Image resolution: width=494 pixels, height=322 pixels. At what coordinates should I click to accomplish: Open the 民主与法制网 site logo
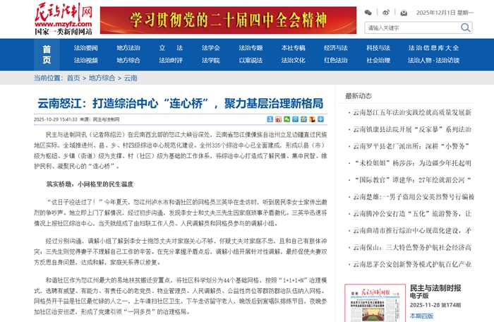coord(64,19)
